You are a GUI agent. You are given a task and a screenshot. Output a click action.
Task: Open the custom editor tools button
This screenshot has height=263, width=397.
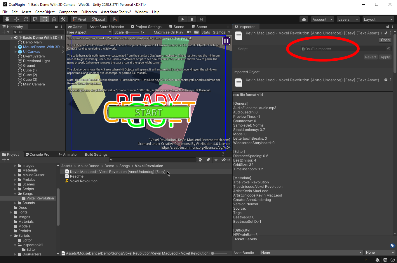click(63, 19)
